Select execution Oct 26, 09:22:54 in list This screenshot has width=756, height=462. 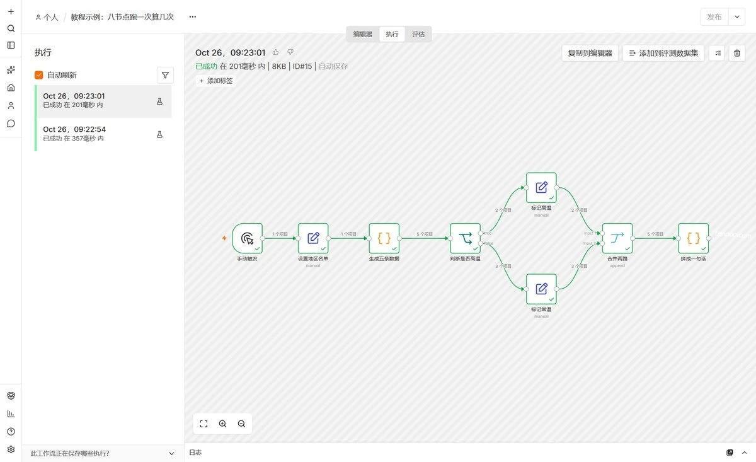tap(103, 134)
